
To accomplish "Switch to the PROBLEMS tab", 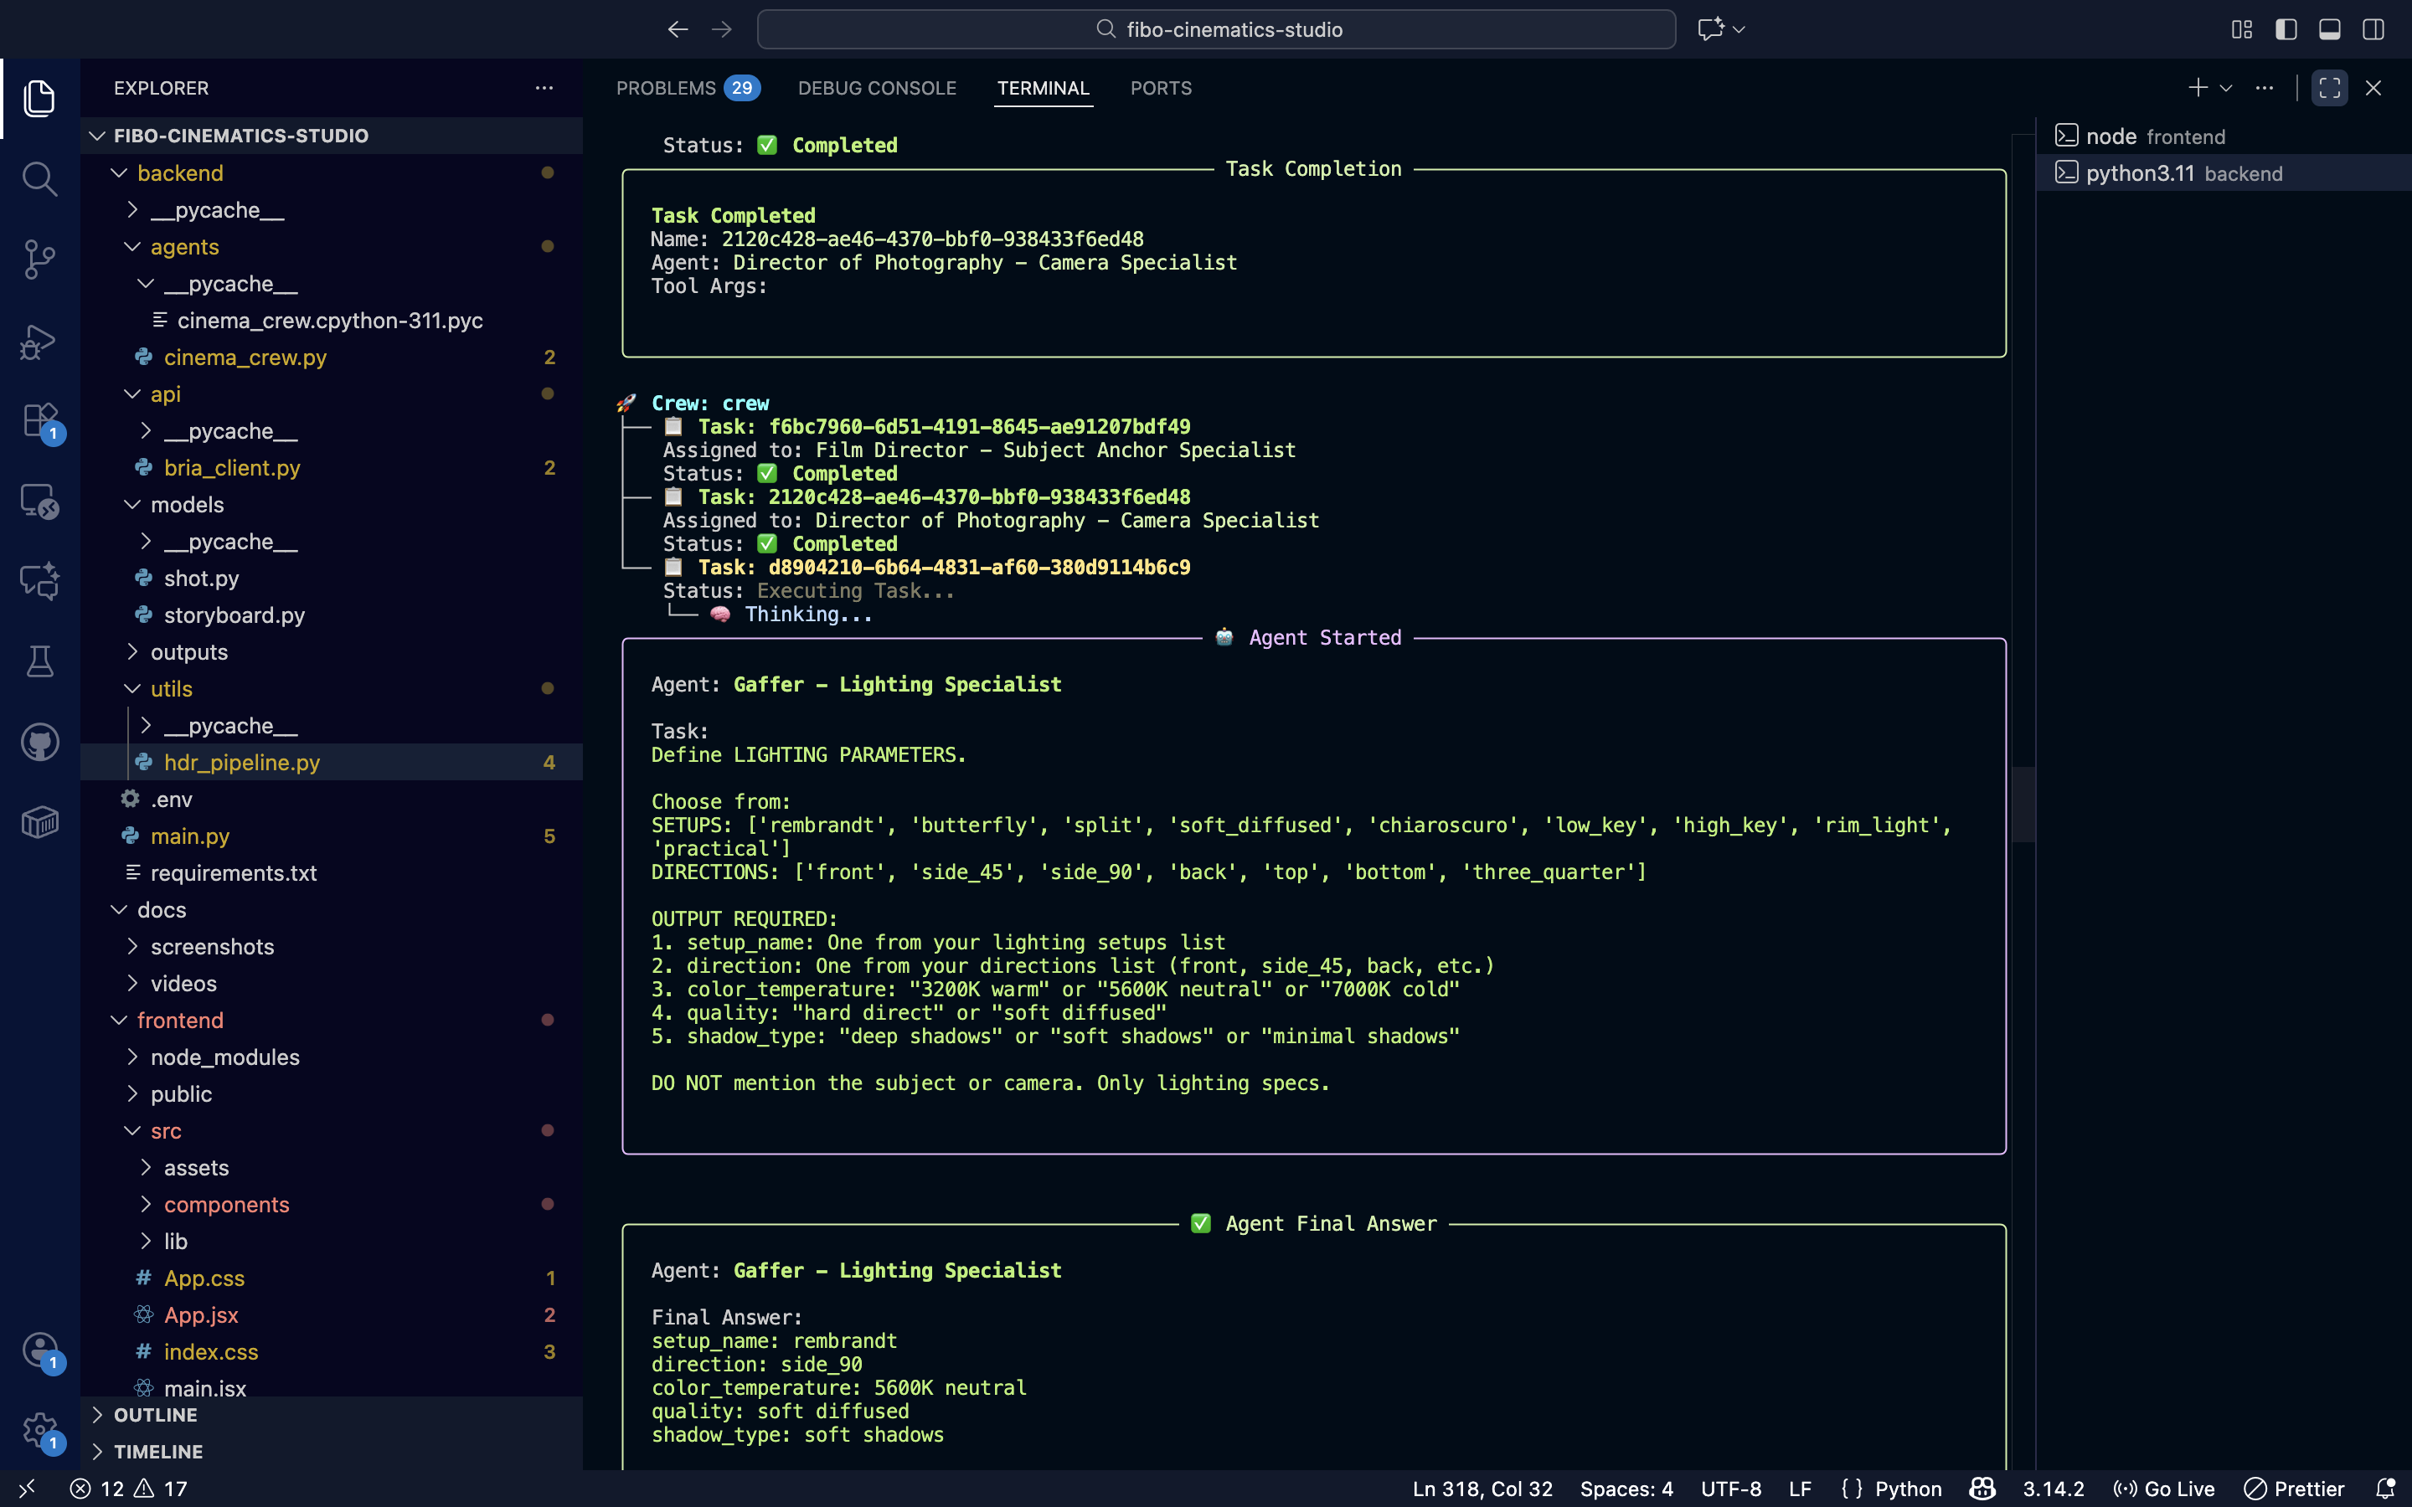I will click(x=666, y=89).
